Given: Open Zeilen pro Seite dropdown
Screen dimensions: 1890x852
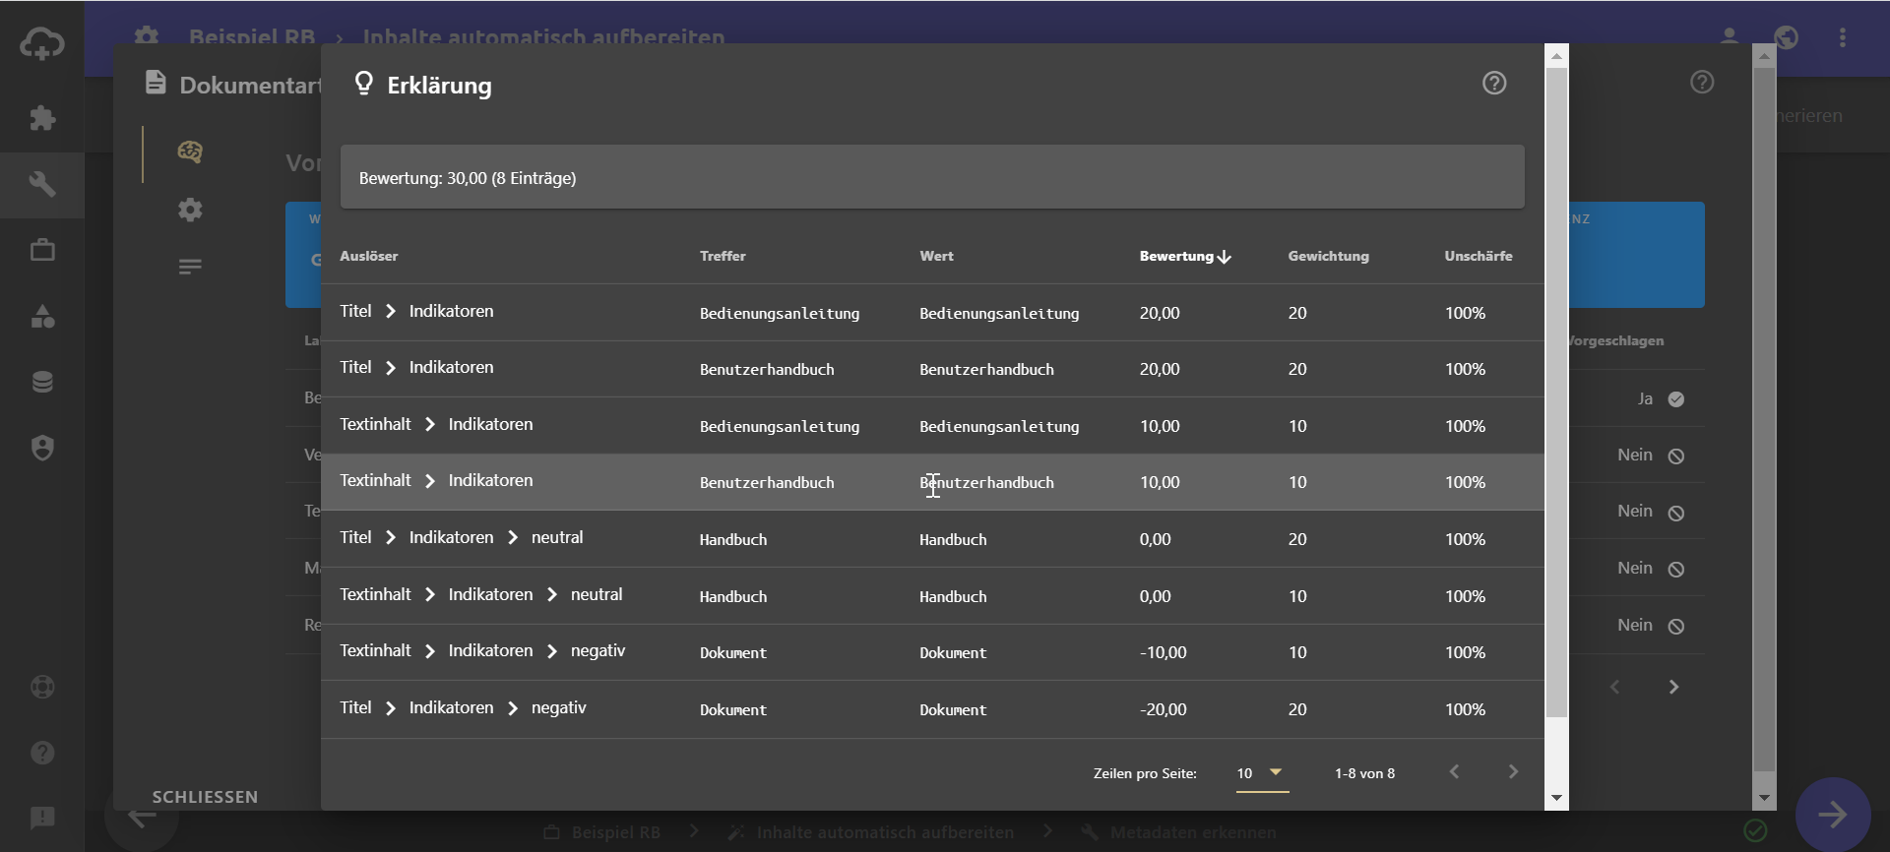Looking at the screenshot, I should click(x=1262, y=773).
